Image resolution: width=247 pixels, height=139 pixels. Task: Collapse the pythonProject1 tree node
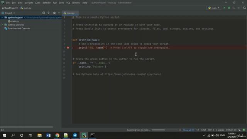coord(2,17)
